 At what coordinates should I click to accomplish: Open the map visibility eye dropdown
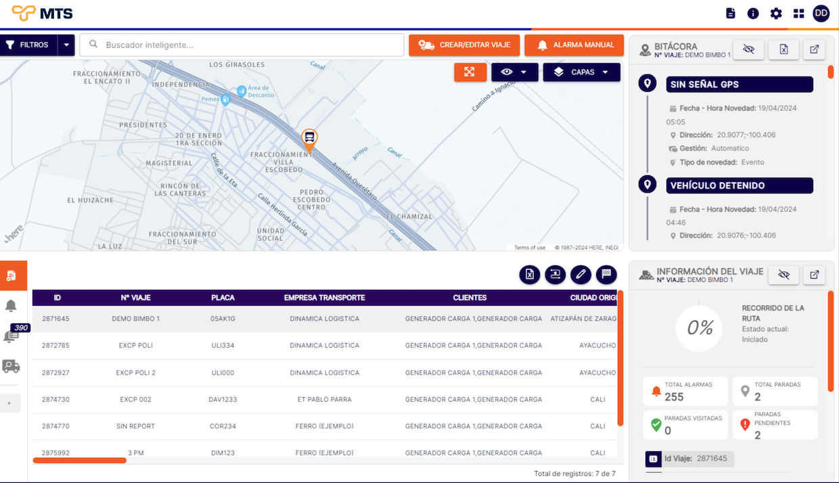pyautogui.click(x=514, y=72)
